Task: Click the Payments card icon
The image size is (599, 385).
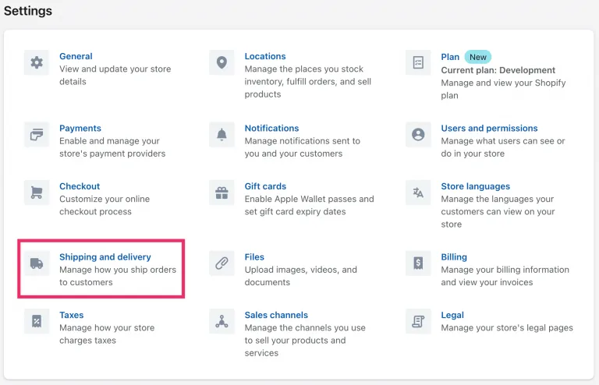Action: [x=37, y=134]
